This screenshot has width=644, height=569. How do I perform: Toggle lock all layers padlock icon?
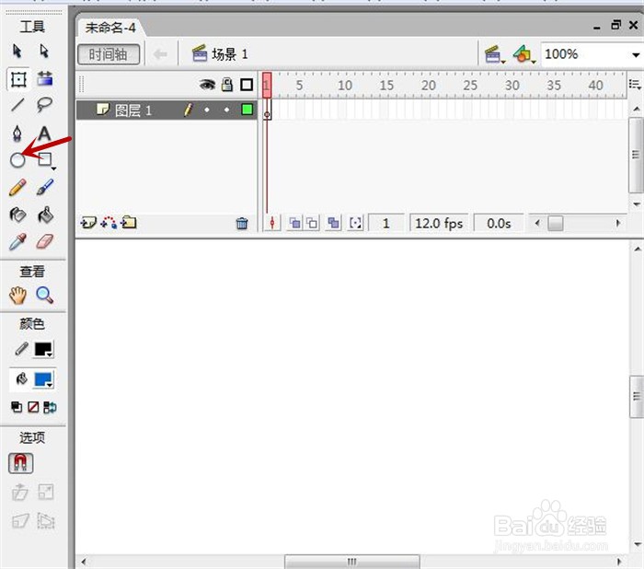click(x=227, y=85)
